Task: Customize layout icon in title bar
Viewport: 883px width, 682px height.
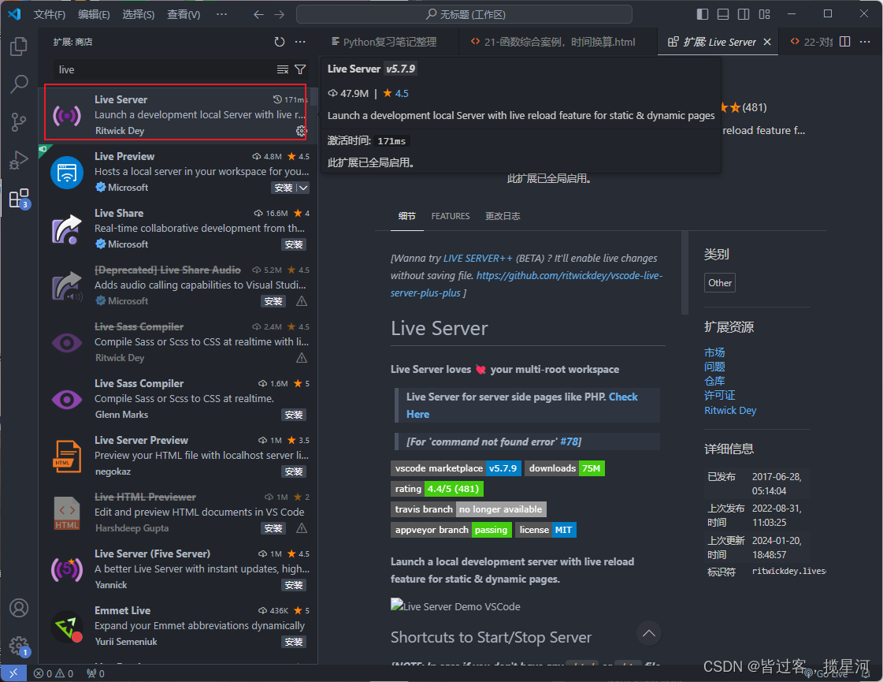Action: coord(764,14)
